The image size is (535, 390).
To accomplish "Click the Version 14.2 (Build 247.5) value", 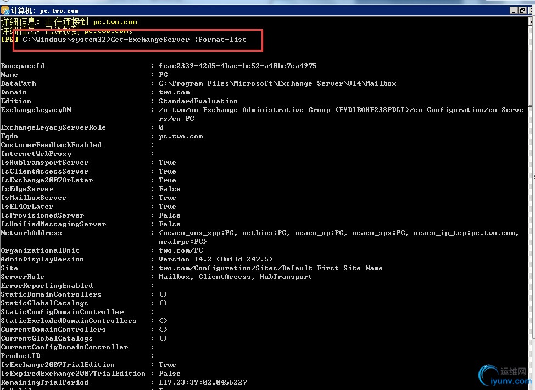I will [216, 259].
